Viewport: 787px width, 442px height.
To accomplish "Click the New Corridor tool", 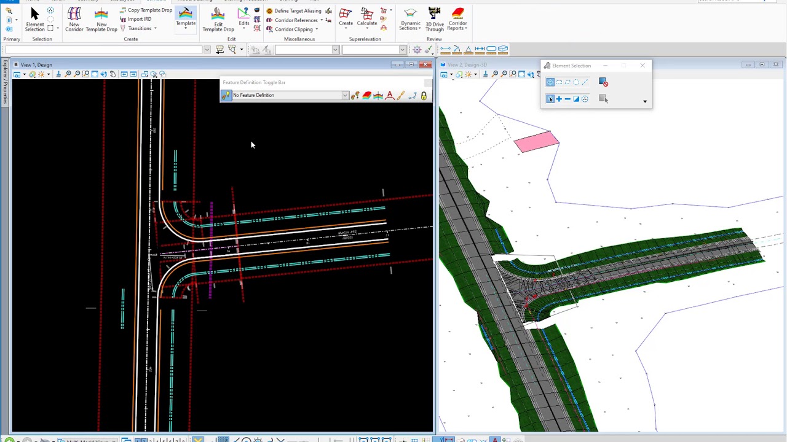I will [74, 19].
